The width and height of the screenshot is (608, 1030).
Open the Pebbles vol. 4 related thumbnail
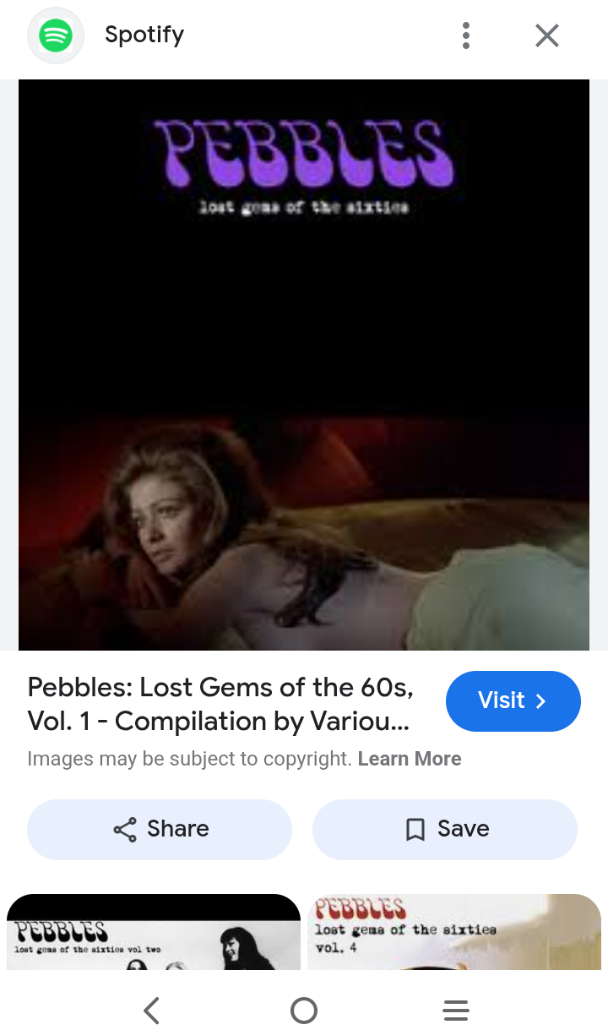(454, 931)
